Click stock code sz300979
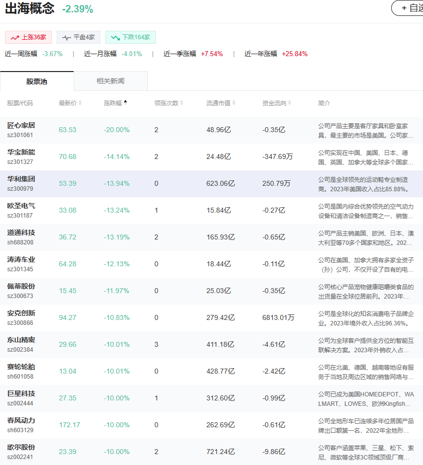This screenshot has height=465, width=423. click(x=20, y=189)
